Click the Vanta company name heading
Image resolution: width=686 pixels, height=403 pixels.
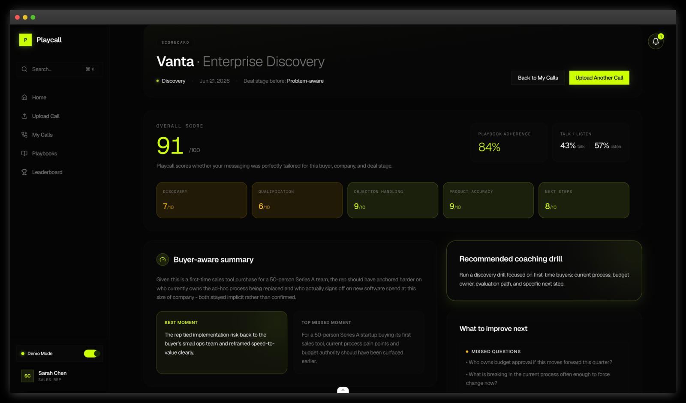pyautogui.click(x=175, y=61)
